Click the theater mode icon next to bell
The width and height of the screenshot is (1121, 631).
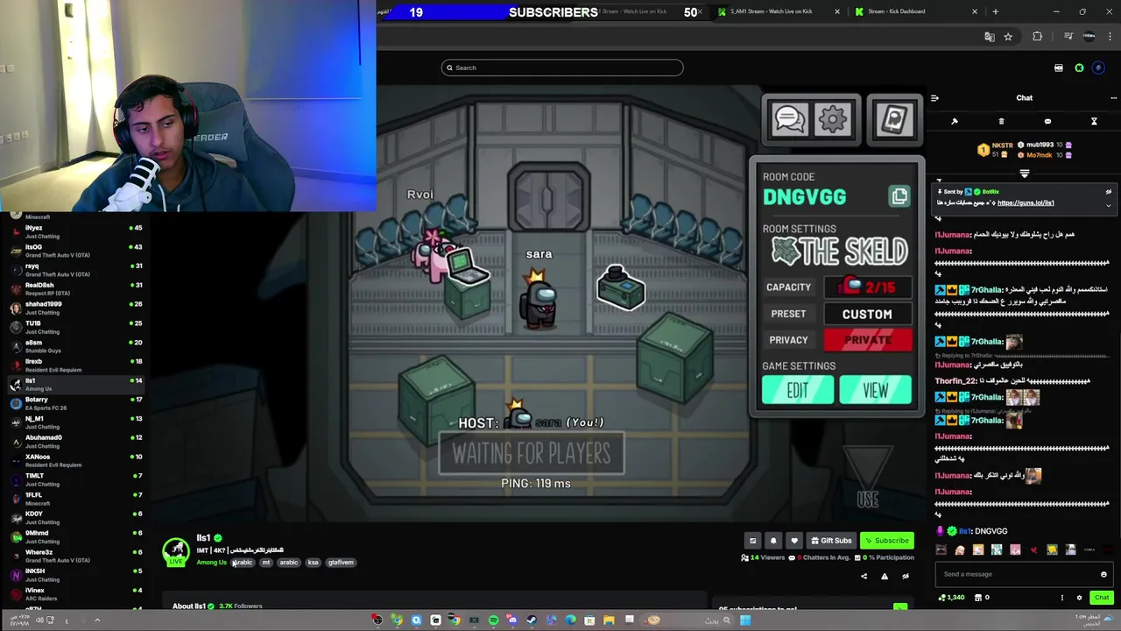(x=752, y=541)
